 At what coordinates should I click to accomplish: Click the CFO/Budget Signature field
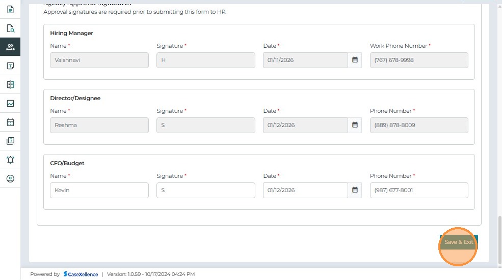tap(205, 190)
